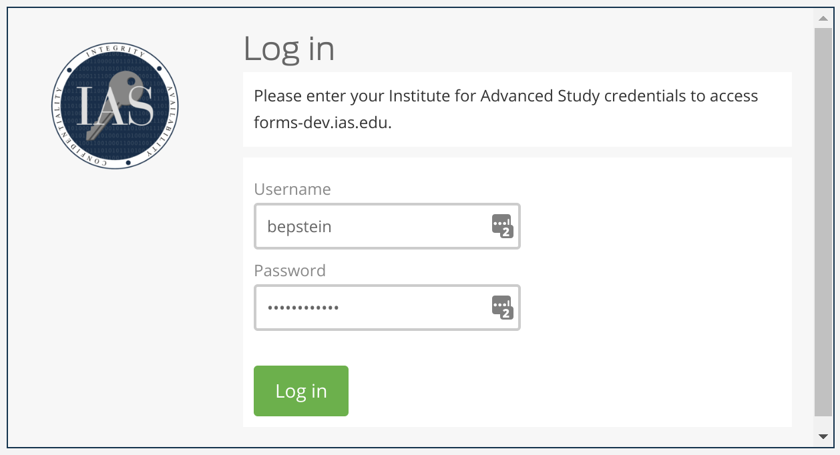Submit using the green Log in button
The image size is (840, 455).
point(301,391)
